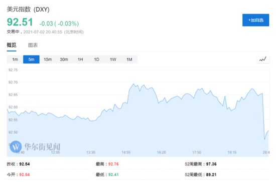
Task: Click the timestamp 2021-07-02 20:40:55
Action: [x=43, y=32]
